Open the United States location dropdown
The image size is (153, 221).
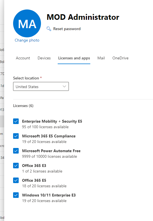click(41, 86)
